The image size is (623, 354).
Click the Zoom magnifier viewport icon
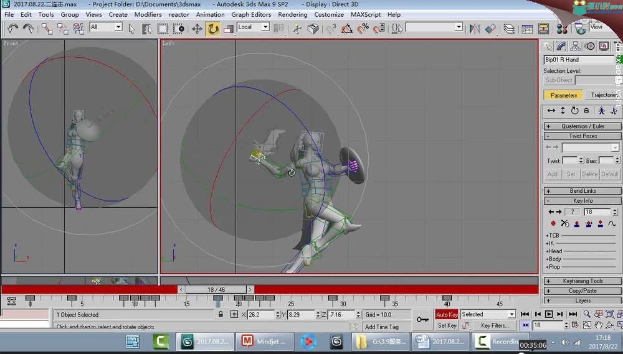(x=587, y=314)
